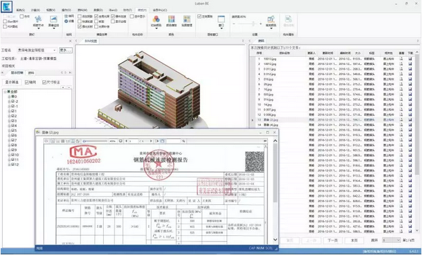The height and width of the screenshot is (255, 422).
Task: Click view icon for 10013.jpg row
Action: (x=401, y=59)
